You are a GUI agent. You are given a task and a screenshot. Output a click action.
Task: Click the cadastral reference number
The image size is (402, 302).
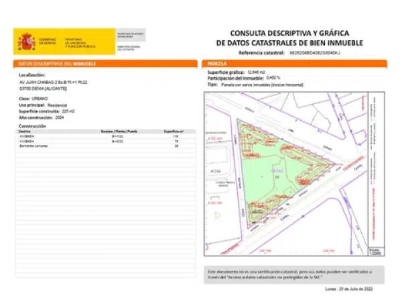(315, 52)
